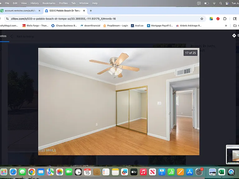This screenshot has height=179, width=239.
Task: Open the File menu
Action: coord(7,3)
